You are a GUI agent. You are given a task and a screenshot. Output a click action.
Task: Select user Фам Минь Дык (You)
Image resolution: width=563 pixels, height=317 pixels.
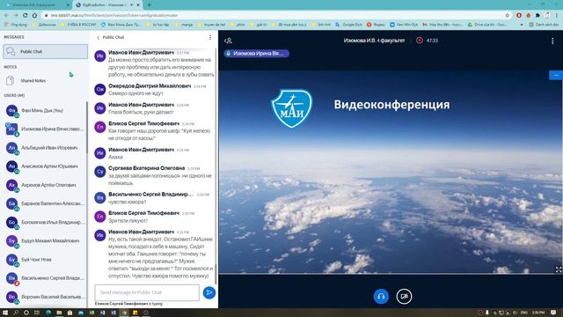pyautogui.click(x=44, y=110)
